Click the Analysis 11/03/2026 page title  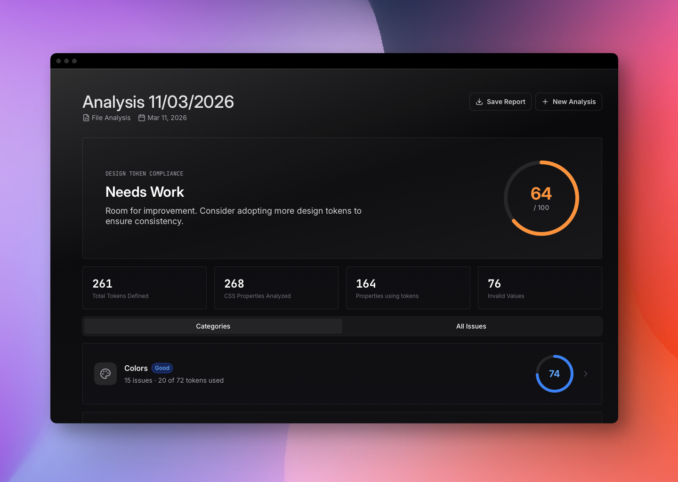point(158,102)
